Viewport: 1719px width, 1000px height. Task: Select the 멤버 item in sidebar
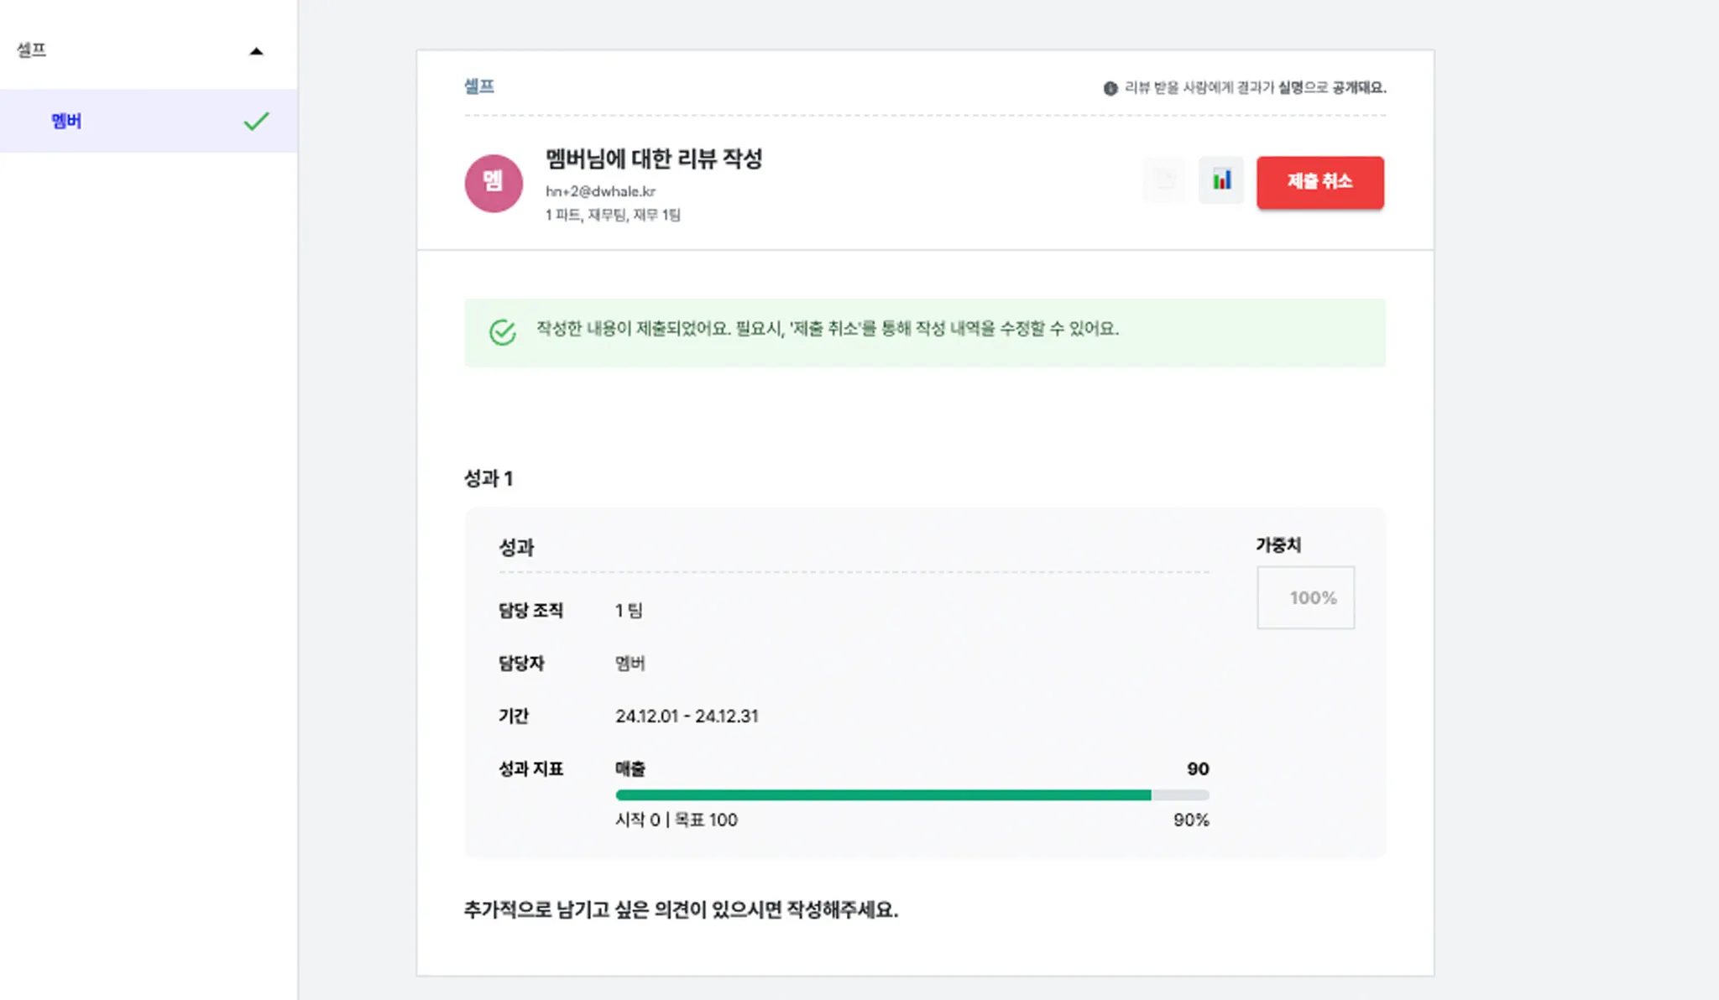coord(66,122)
